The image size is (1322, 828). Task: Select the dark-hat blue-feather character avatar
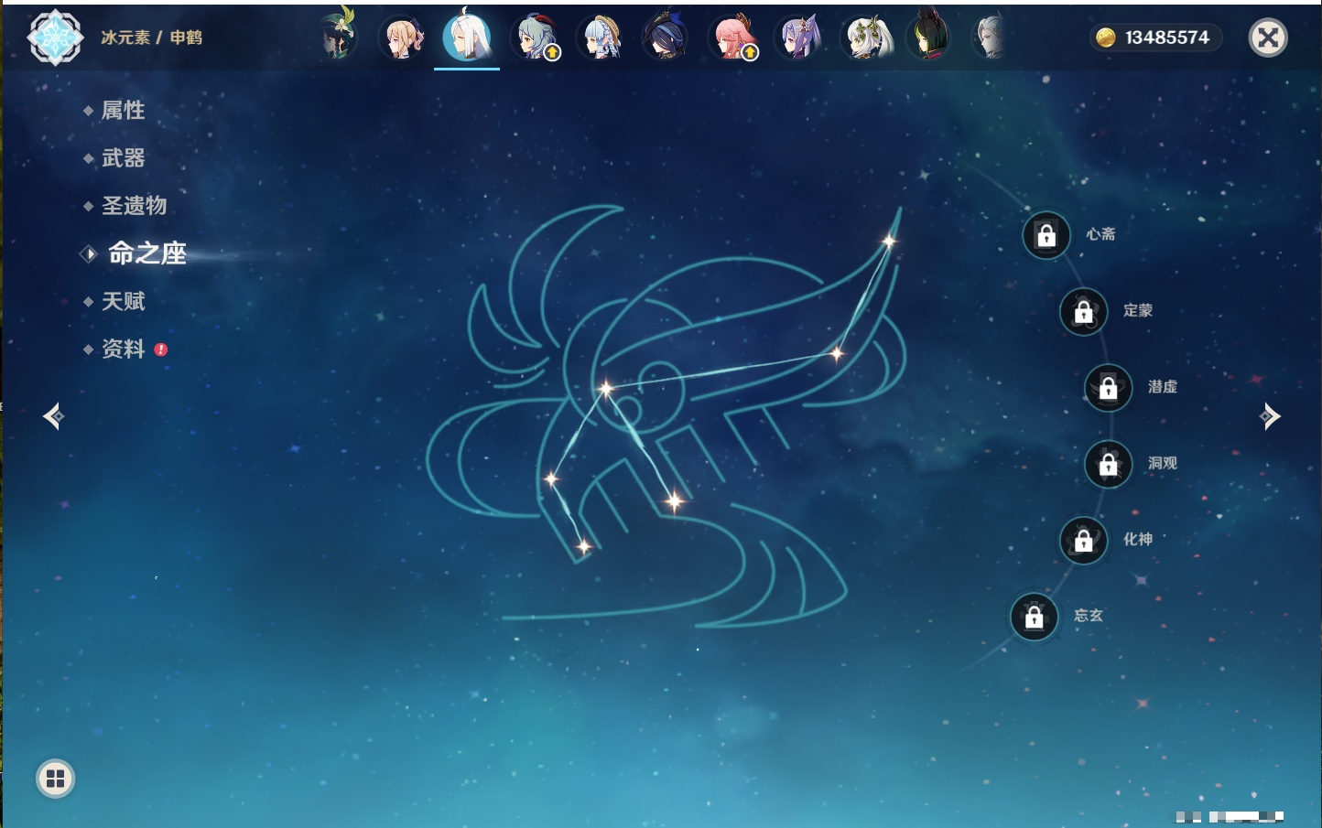tap(666, 38)
